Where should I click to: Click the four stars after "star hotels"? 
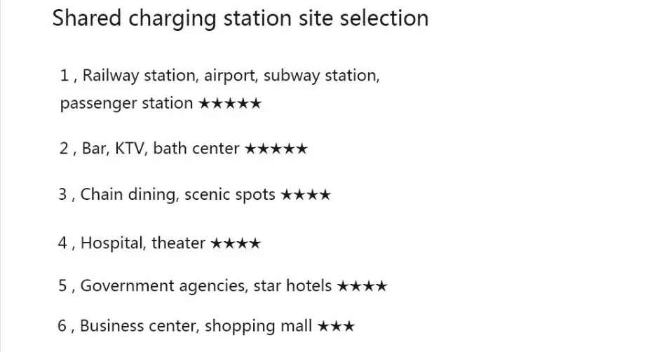(x=362, y=285)
